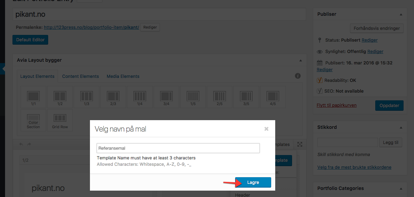
Task: Close the Velg navn på mal dialog
Action: click(x=266, y=129)
